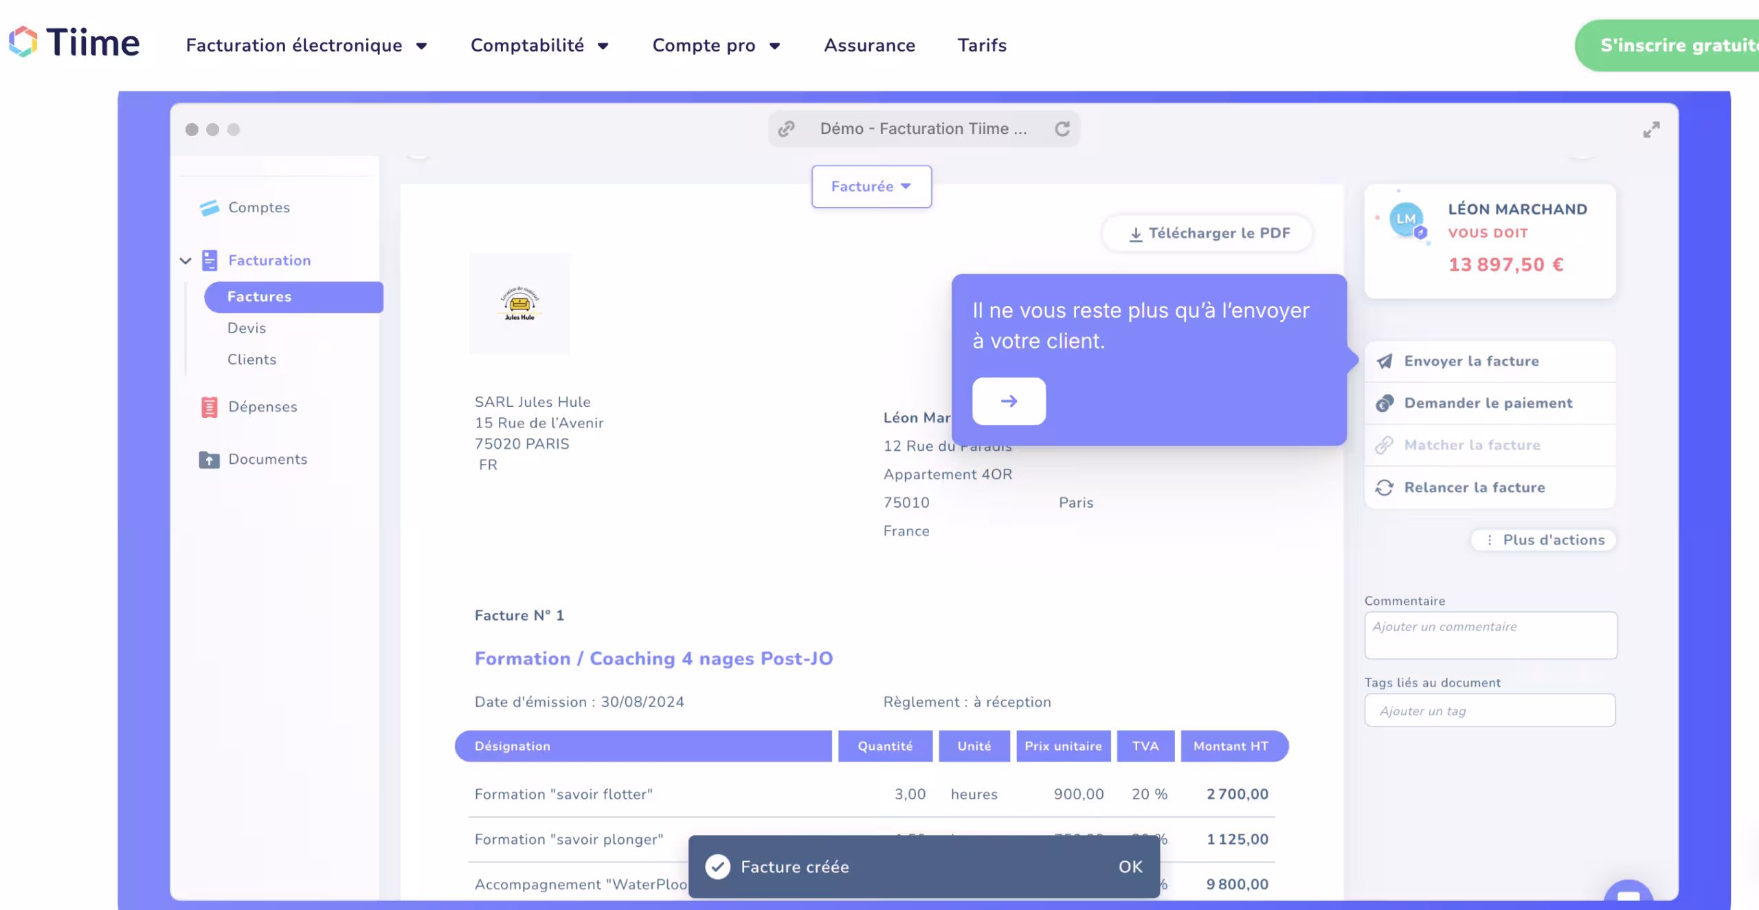Screen dimensions: 1759x910
Task: Click the amount 2 700,00
Action: click(x=1237, y=795)
